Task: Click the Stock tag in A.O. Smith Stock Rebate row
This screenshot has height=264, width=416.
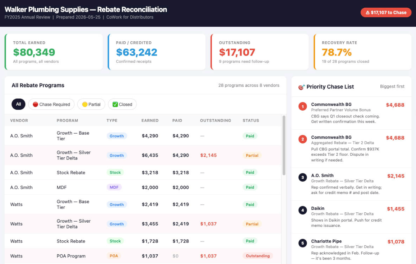Action: [x=115, y=173]
